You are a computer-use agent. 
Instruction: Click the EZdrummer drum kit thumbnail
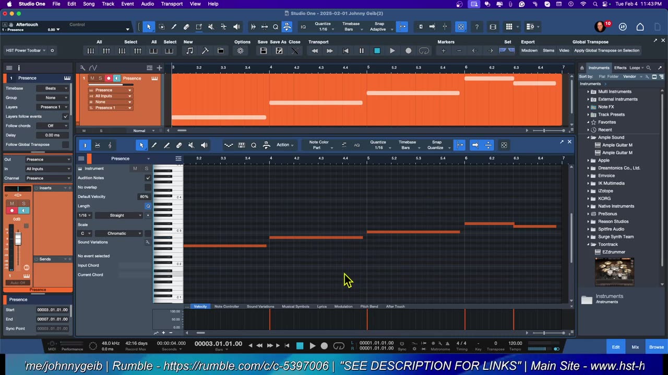click(x=614, y=271)
